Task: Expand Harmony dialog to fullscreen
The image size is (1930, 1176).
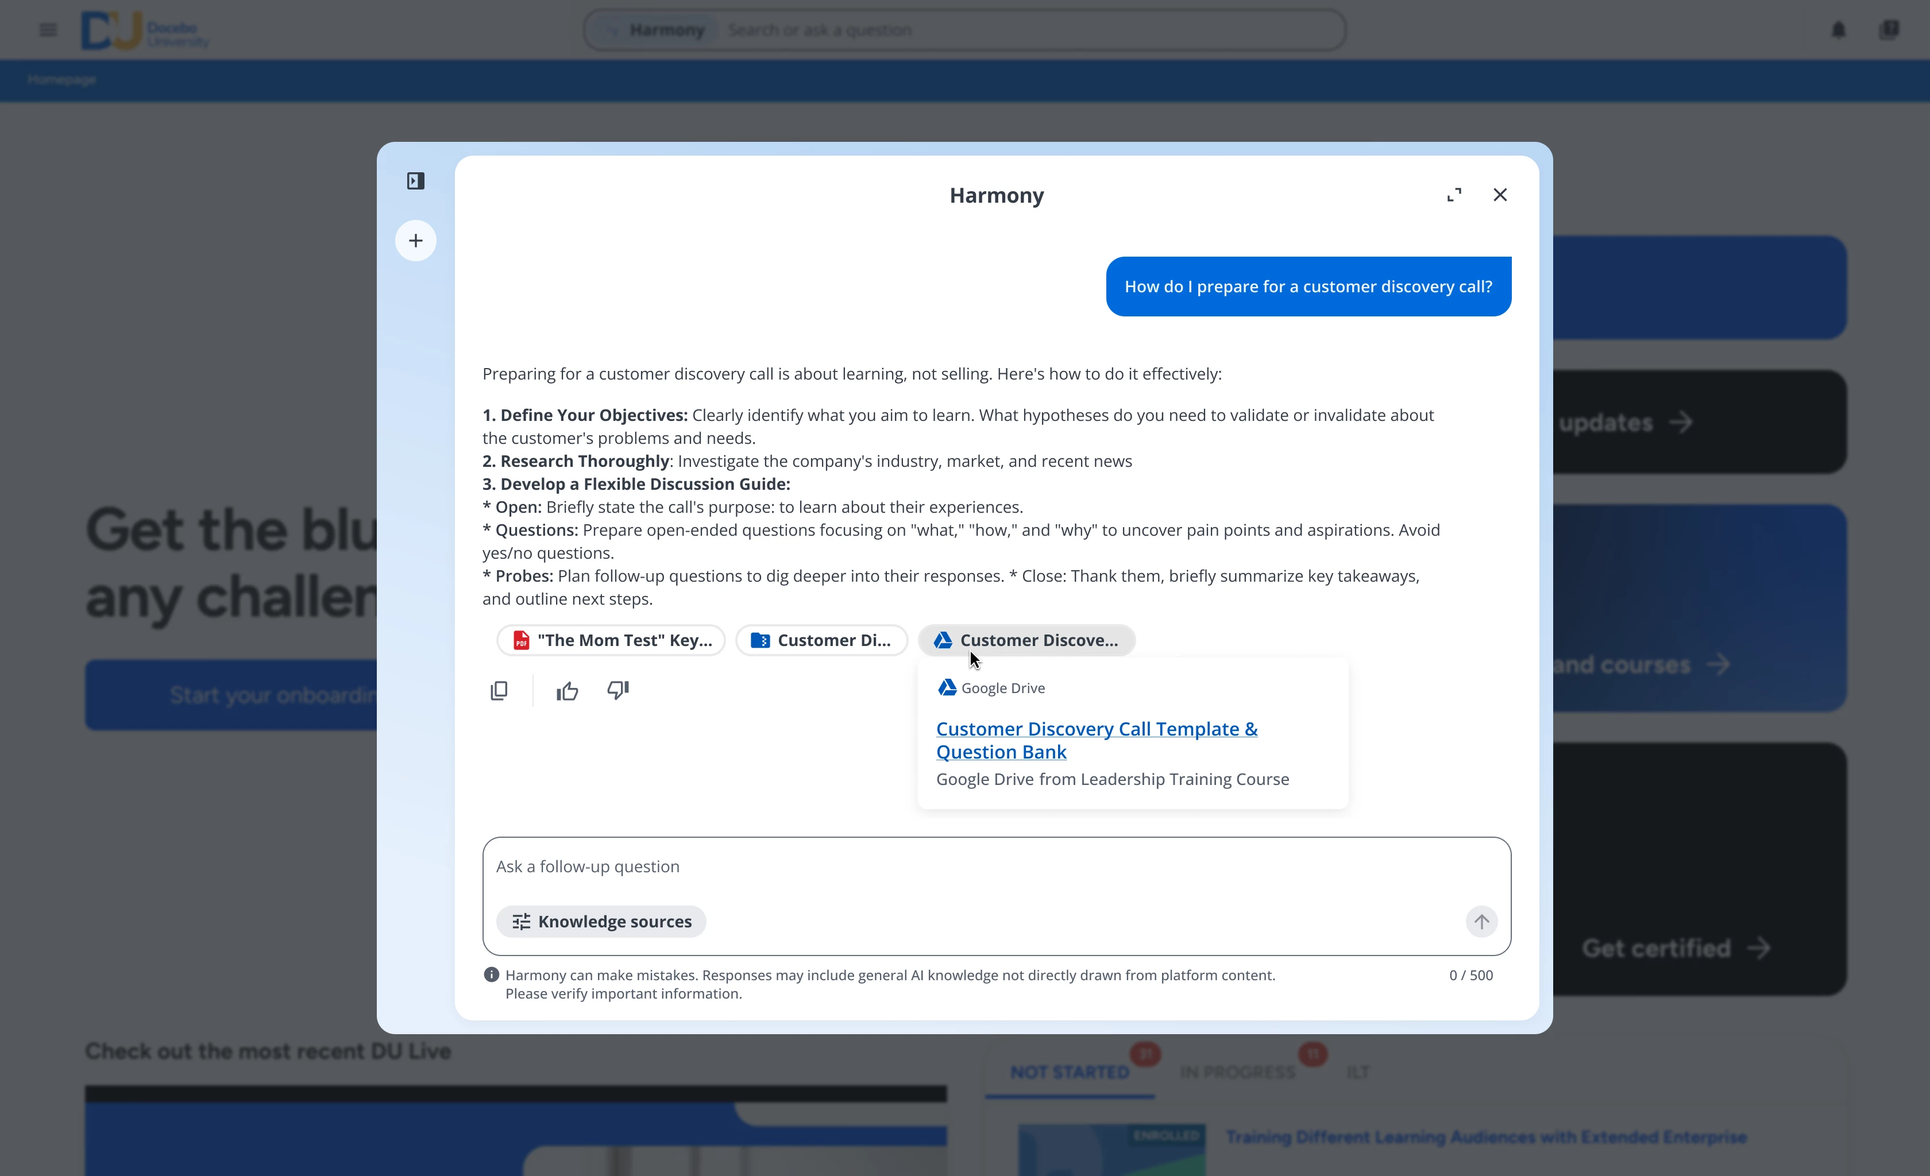Action: [x=1454, y=195]
